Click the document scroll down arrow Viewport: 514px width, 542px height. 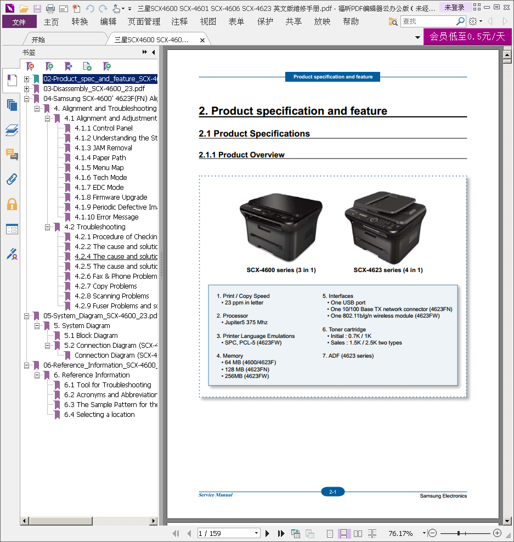[x=507, y=521]
